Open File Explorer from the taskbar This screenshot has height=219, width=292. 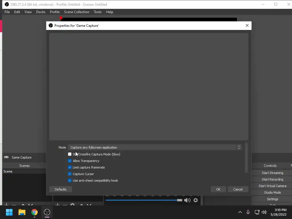[x=22, y=212]
